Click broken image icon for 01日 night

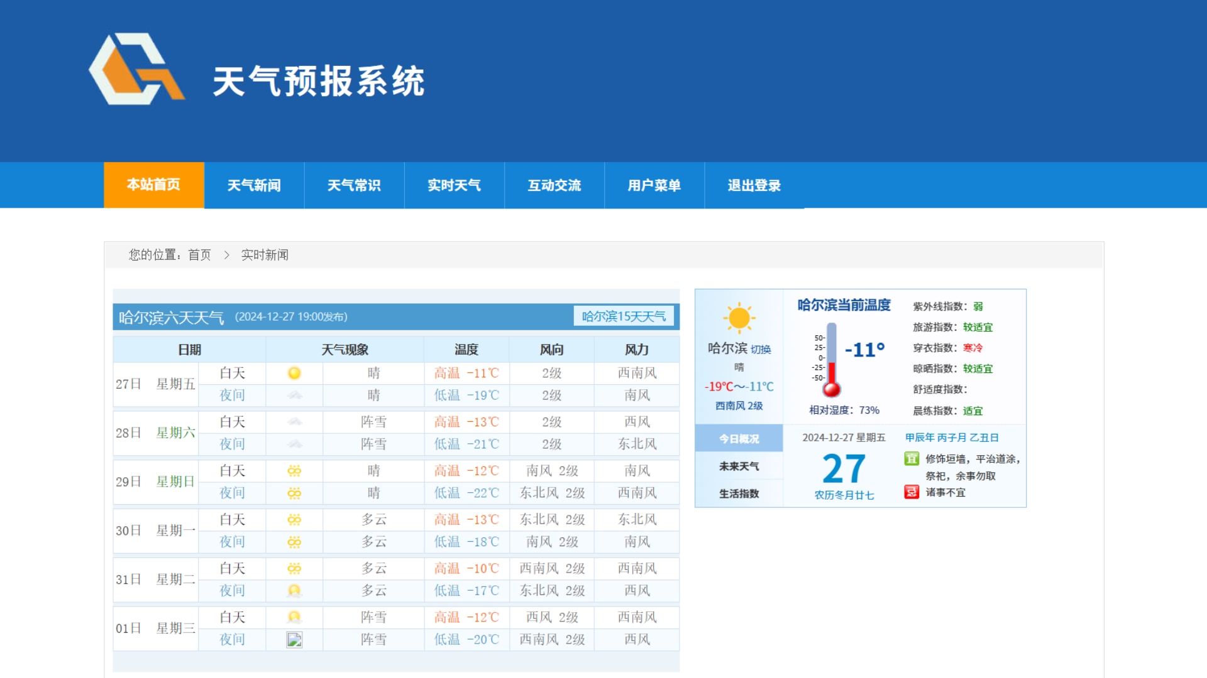point(294,640)
